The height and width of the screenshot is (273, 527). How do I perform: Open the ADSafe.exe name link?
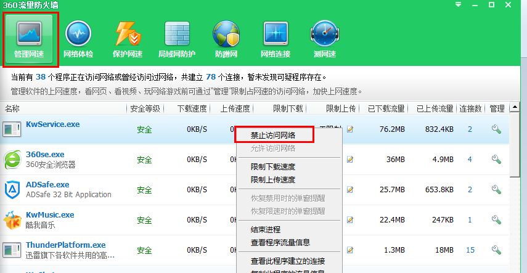(x=47, y=185)
